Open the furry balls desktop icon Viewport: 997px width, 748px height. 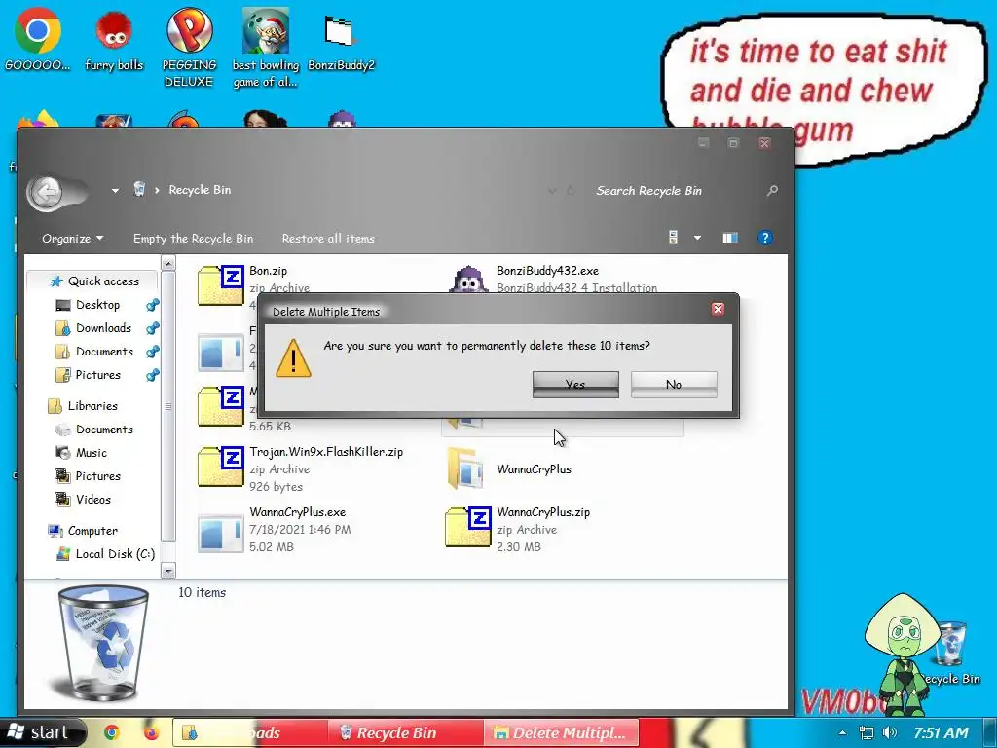click(x=114, y=41)
